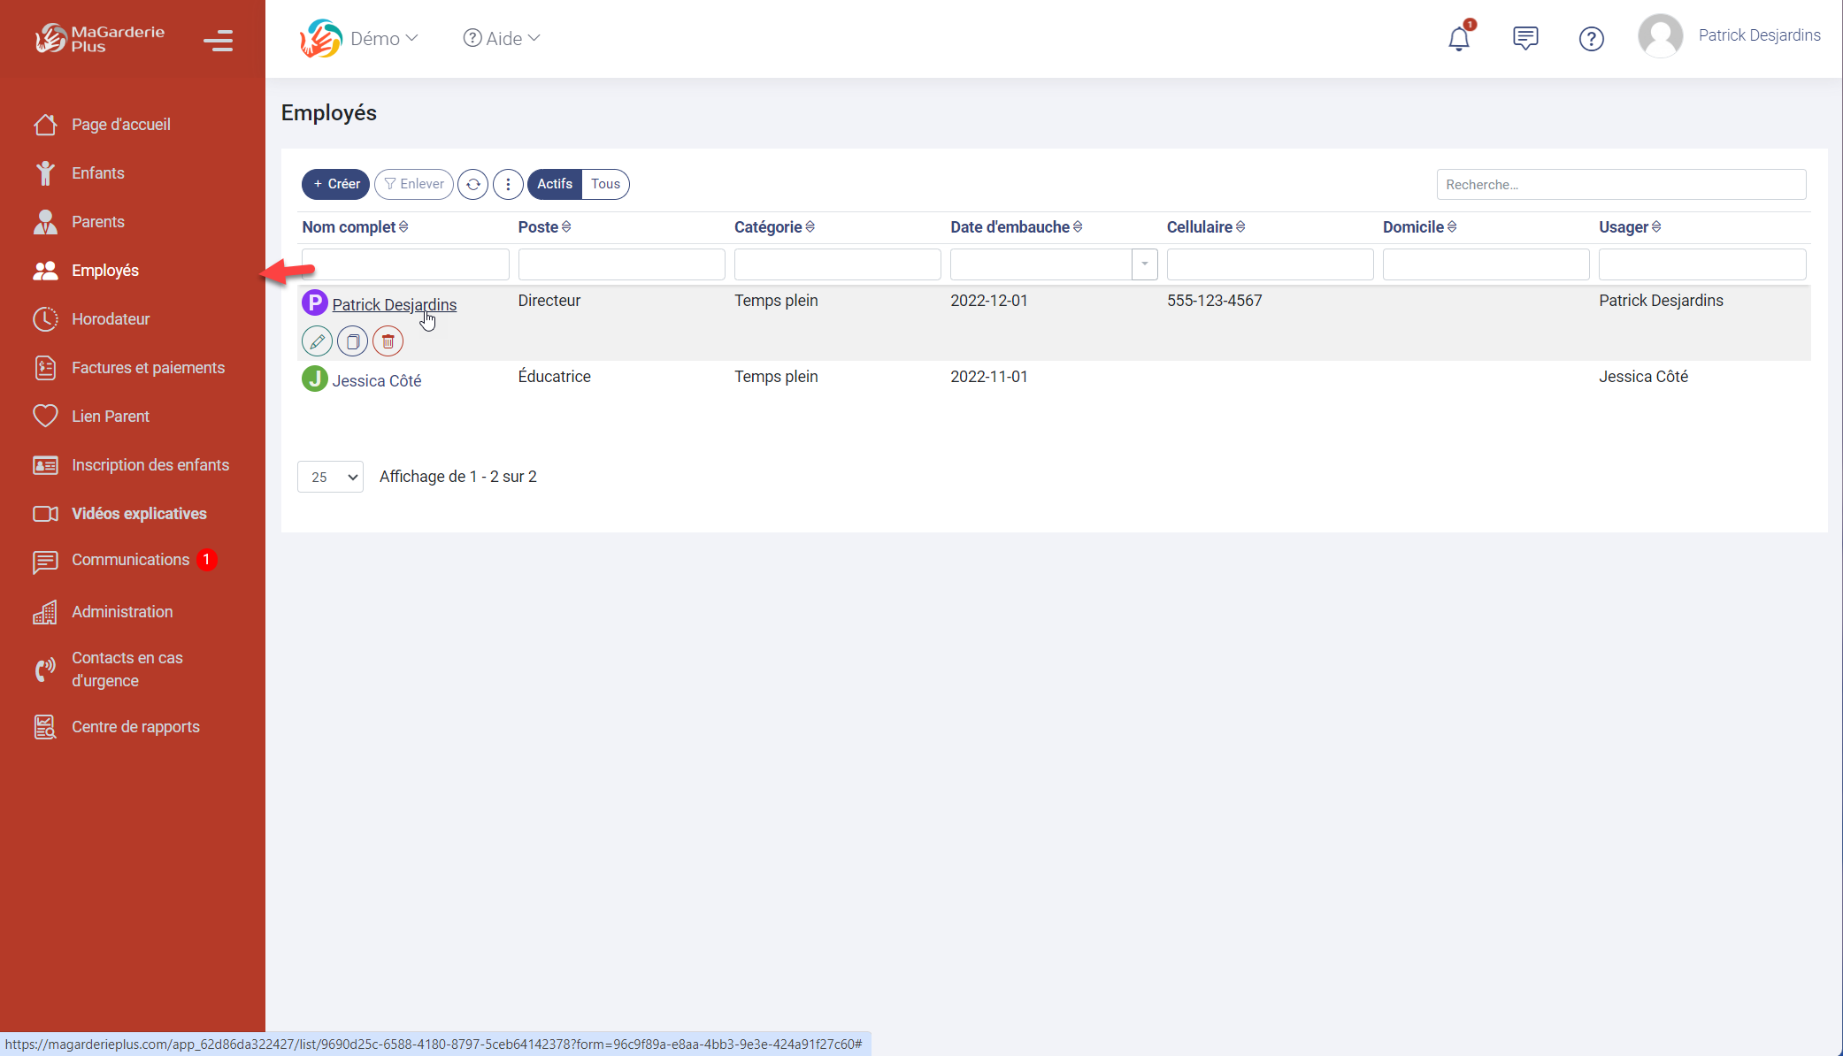Click the duplicate icon under Patrick Desjardins

click(x=352, y=341)
